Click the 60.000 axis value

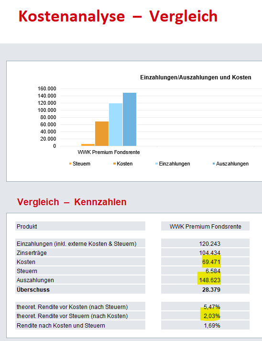coord(48,125)
